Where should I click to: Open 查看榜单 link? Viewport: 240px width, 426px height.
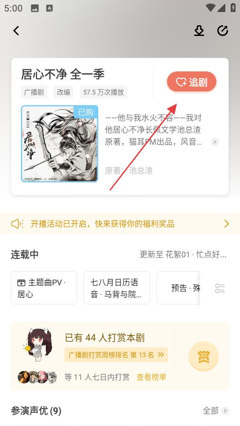pos(151,377)
